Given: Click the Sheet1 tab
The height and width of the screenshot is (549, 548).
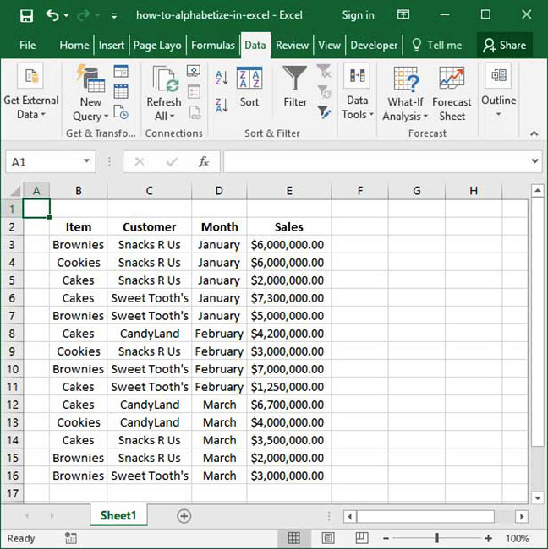Looking at the screenshot, I should [x=118, y=515].
